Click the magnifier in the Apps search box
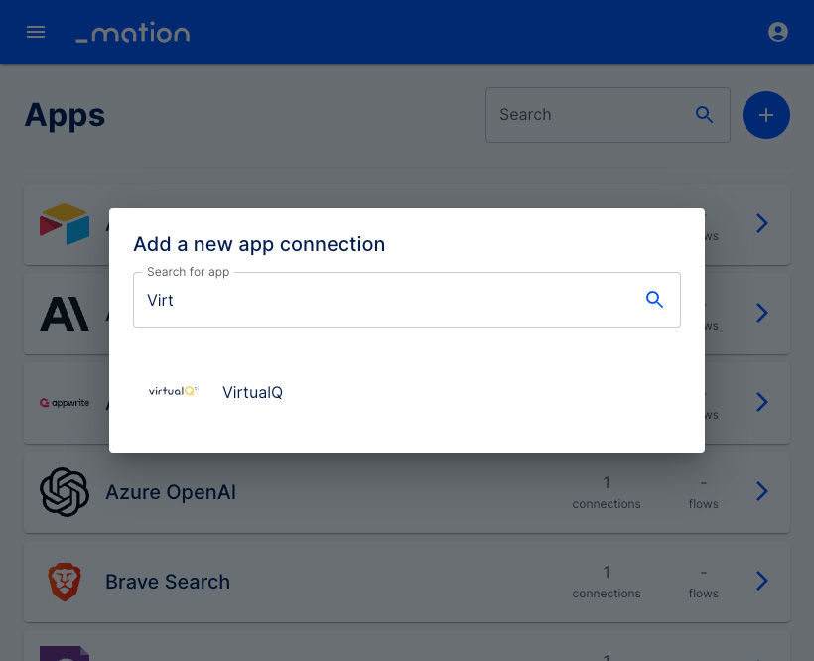Viewport: 814px width, 661px height. (704, 115)
